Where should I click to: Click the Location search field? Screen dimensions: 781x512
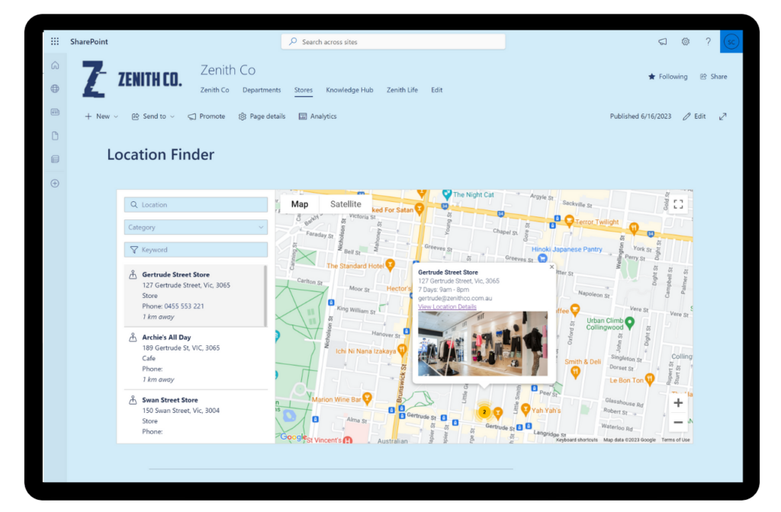pos(196,205)
